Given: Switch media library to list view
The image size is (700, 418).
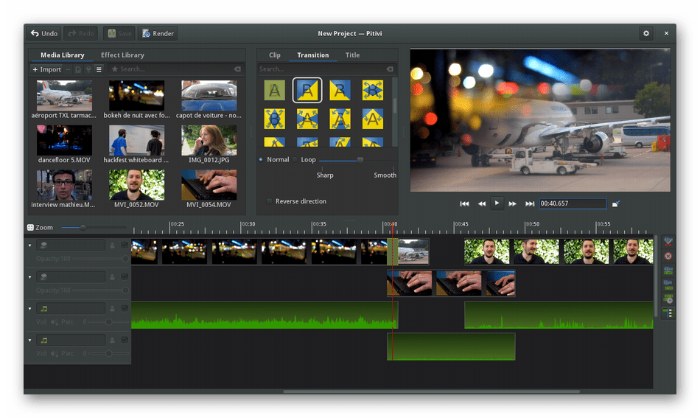Looking at the screenshot, I should click(x=99, y=69).
